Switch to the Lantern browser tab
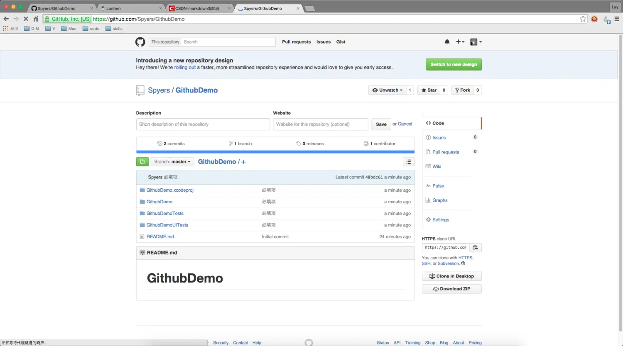Image resolution: width=623 pixels, height=346 pixels. tap(131, 8)
